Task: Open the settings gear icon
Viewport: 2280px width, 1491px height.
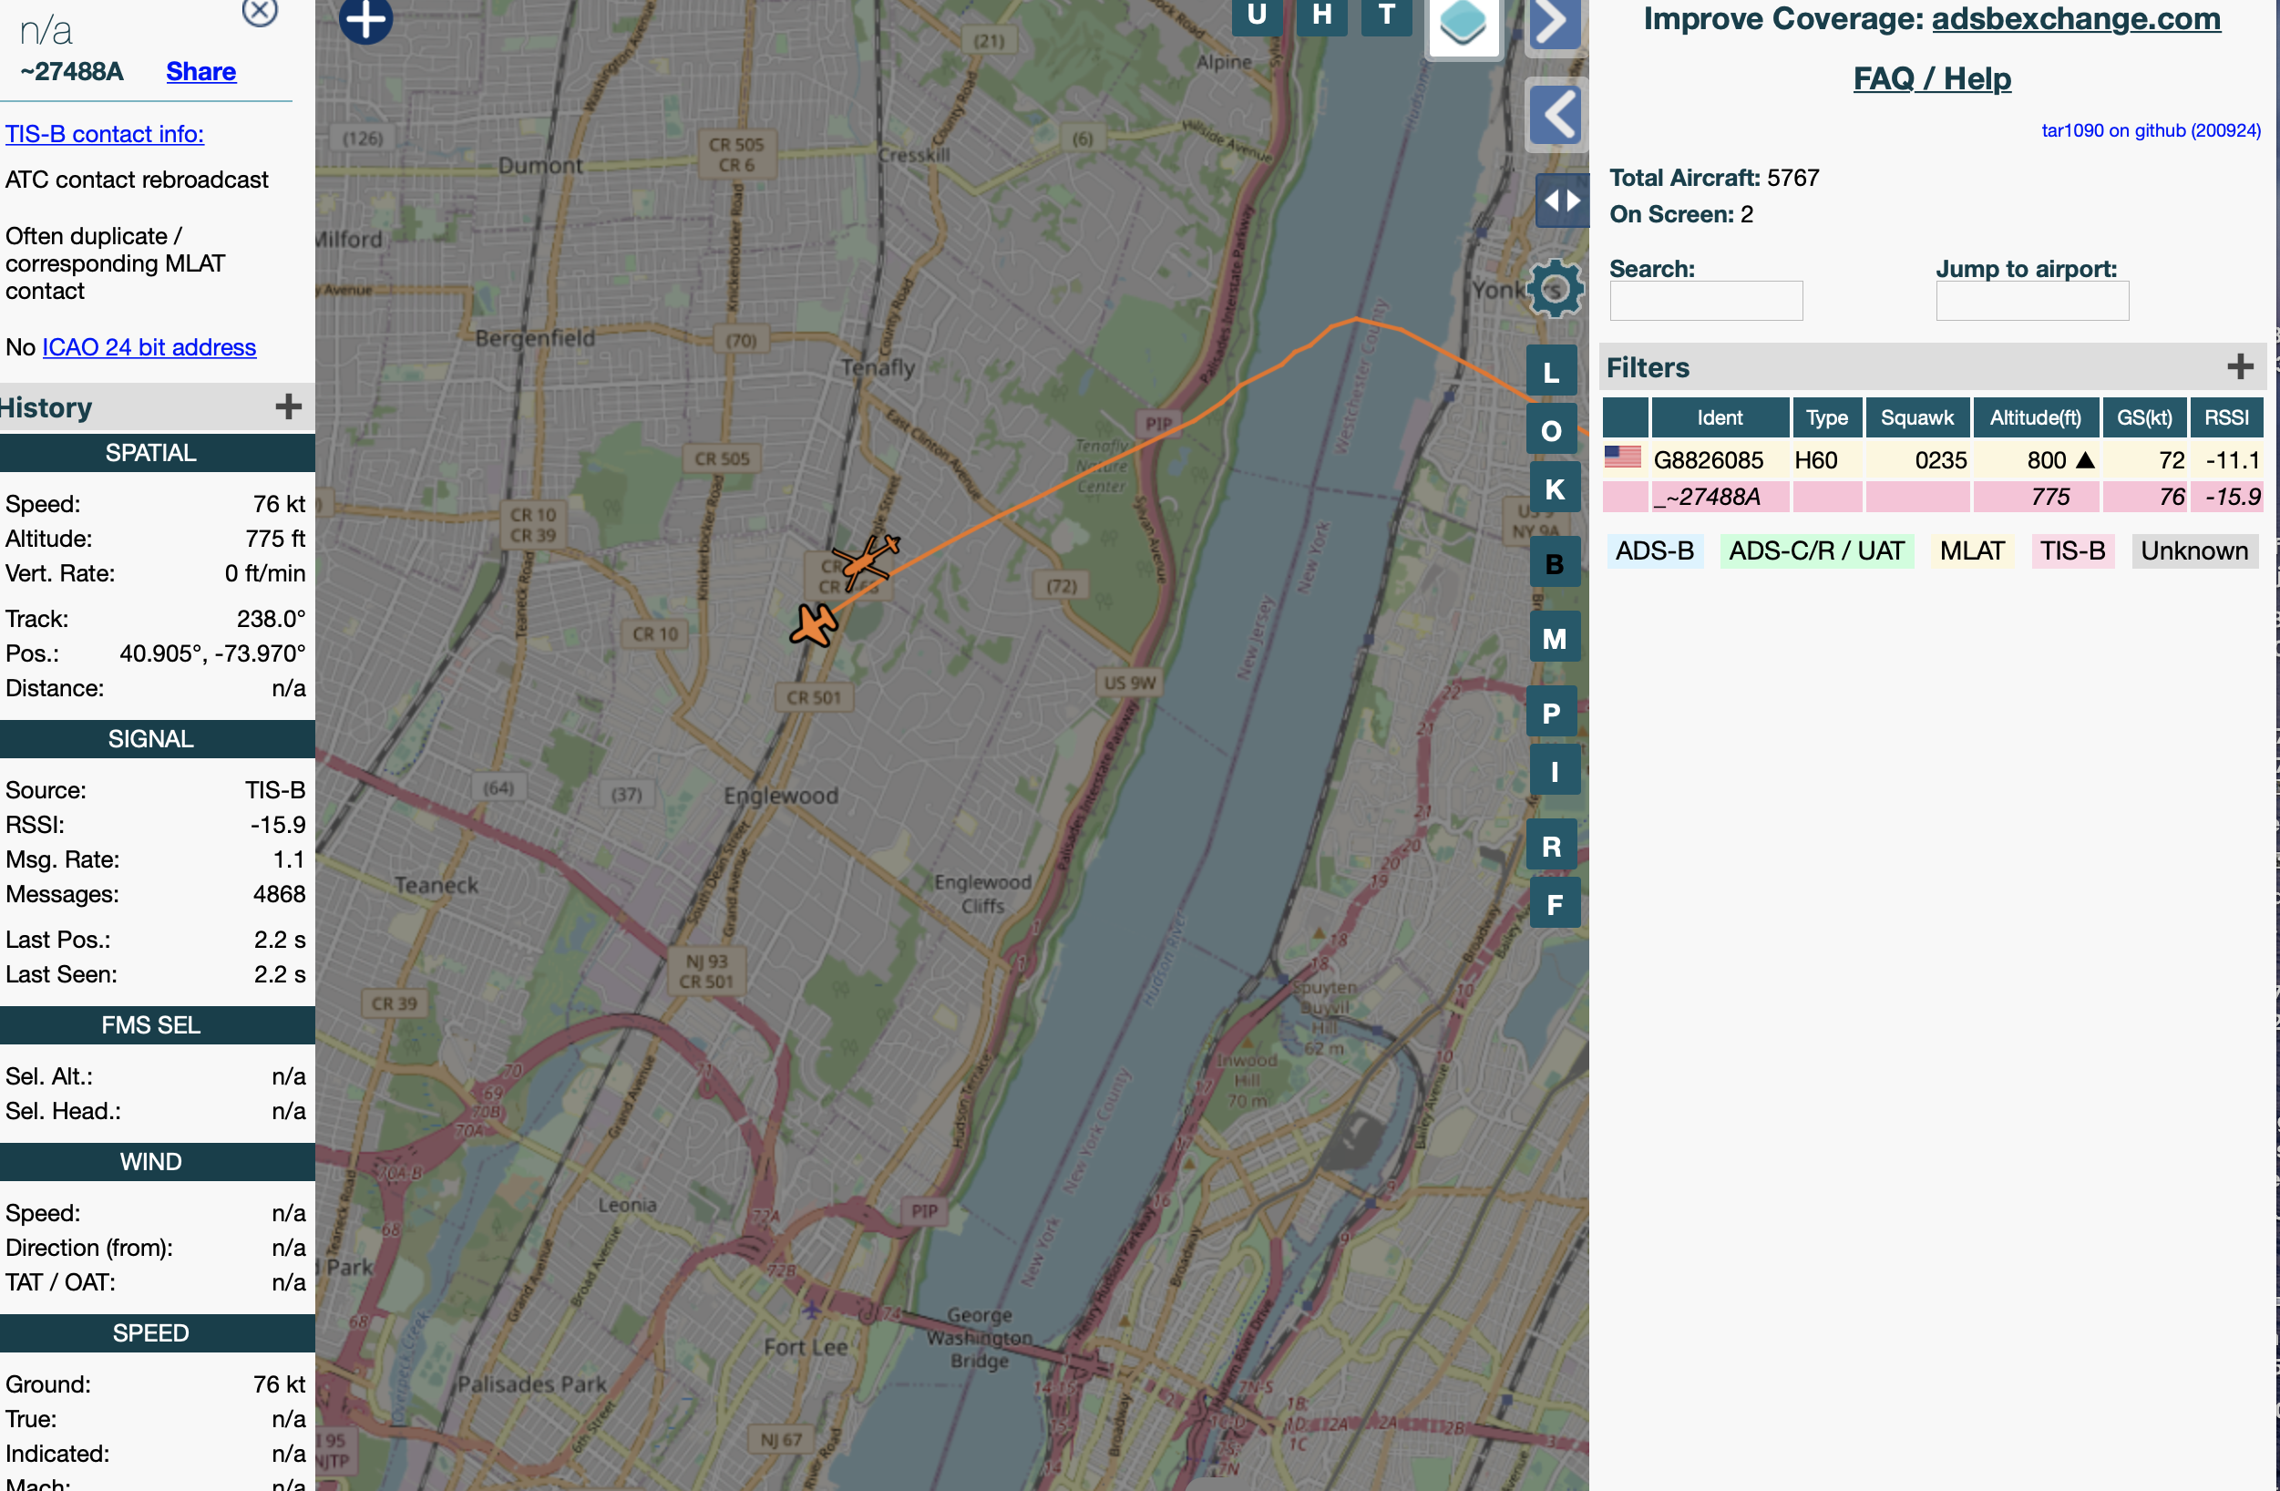Action: [x=1555, y=287]
